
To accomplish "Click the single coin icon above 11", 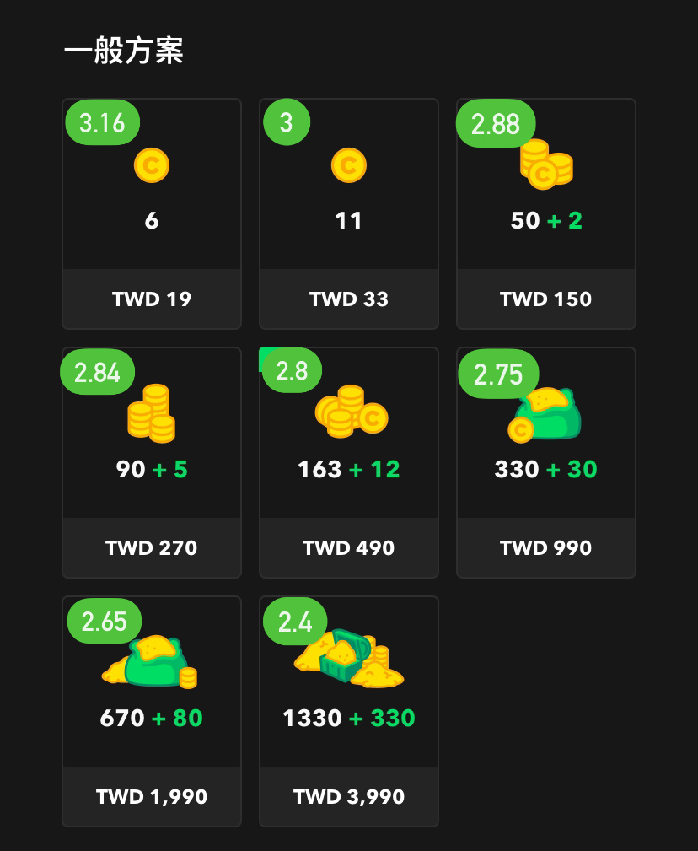I will (x=349, y=165).
